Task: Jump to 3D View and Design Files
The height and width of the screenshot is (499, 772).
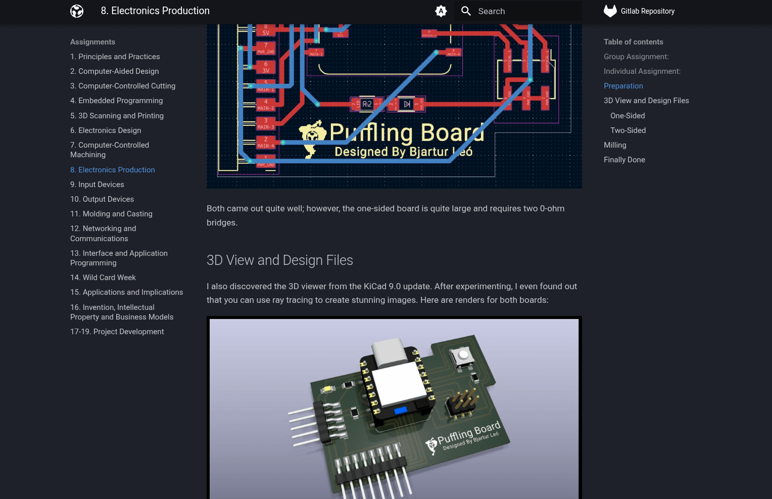Action: [x=646, y=101]
